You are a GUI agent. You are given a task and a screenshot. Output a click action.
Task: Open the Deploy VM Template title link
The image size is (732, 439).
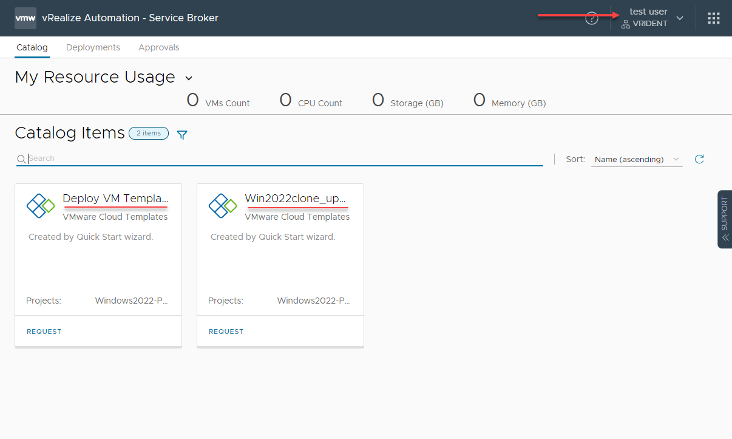coord(115,199)
